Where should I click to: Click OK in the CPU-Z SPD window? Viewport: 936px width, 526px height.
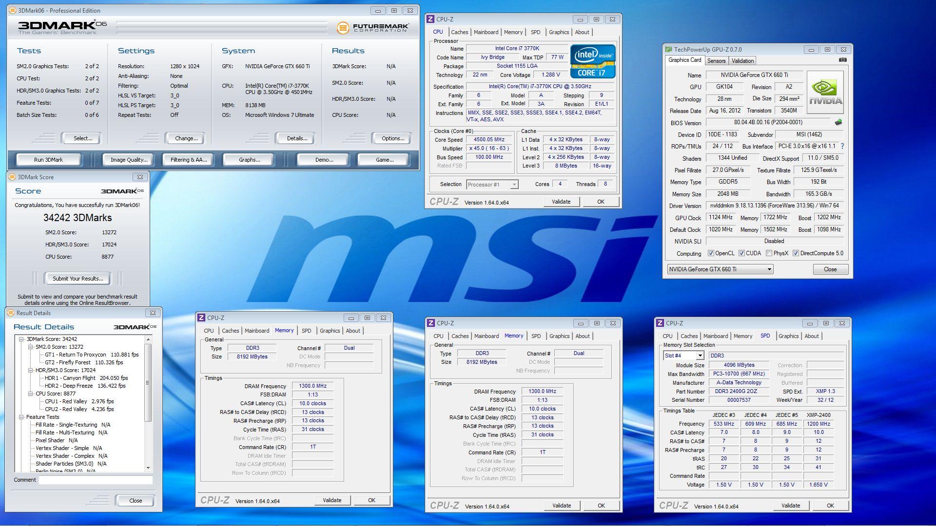coord(830,506)
